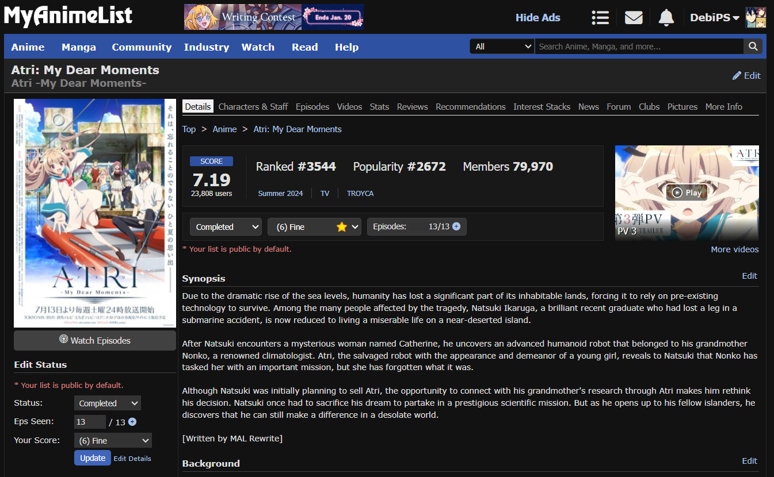Open the DebiPS account dropdown
This screenshot has height=477, width=774.
[715, 18]
